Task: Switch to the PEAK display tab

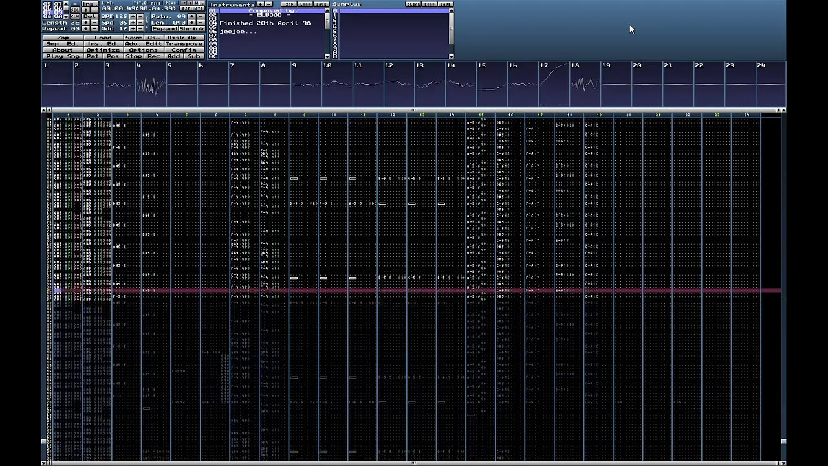Action: pyautogui.click(x=171, y=3)
